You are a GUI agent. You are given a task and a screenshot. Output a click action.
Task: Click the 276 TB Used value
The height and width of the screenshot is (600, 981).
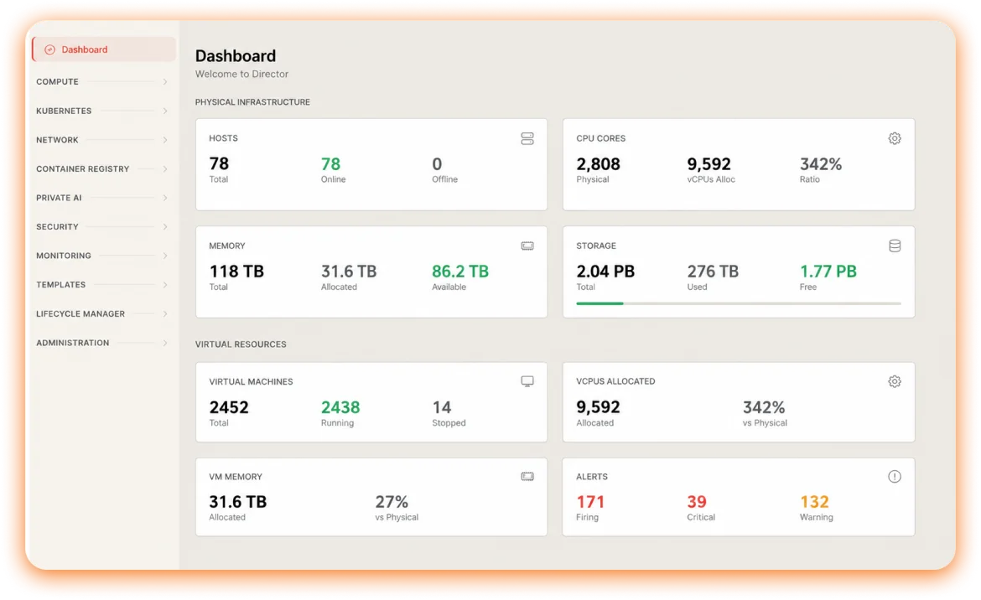pos(713,272)
